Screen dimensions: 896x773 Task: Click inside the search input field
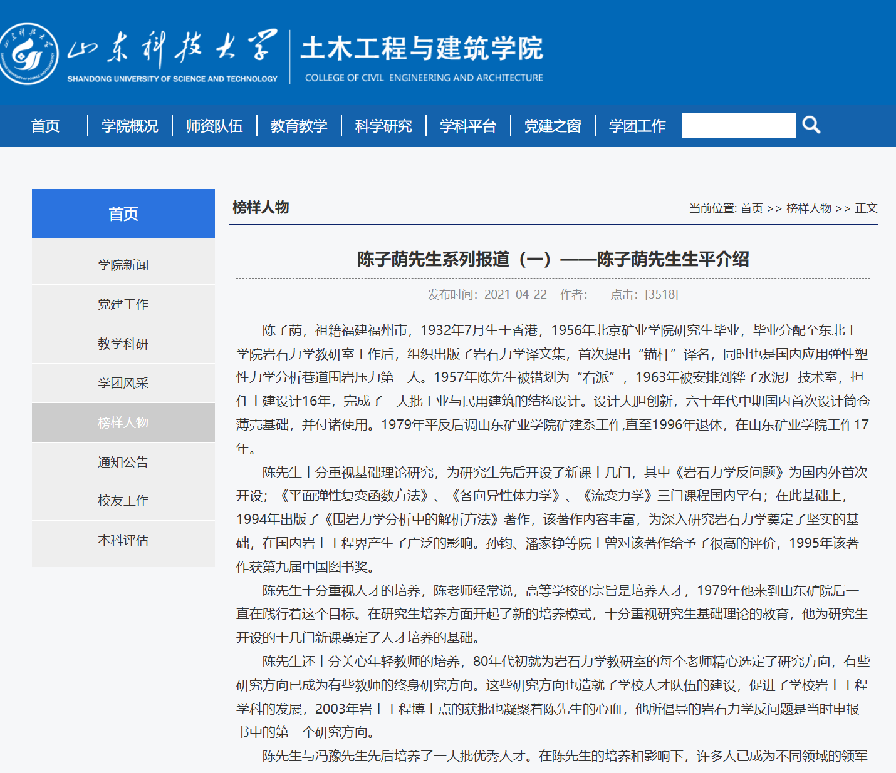coord(737,126)
